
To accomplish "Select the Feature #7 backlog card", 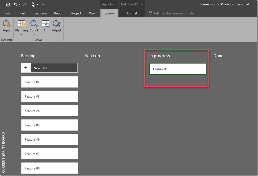I will tap(49, 154).
